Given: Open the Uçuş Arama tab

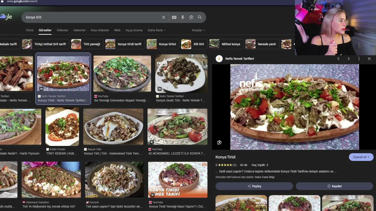Looking at the screenshot, I should click(134, 30).
